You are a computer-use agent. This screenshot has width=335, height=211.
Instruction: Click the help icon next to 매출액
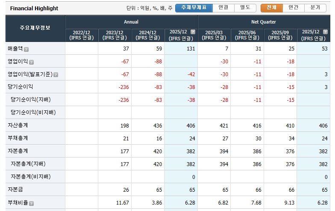pos(26,49)
